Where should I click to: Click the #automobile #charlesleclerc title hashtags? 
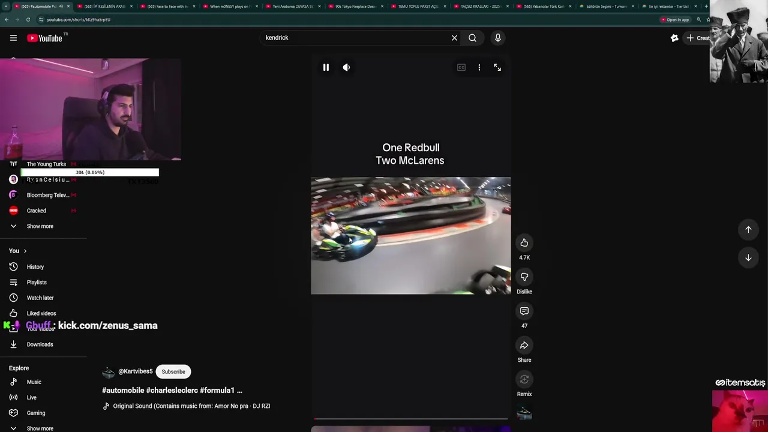coord(172,390)
